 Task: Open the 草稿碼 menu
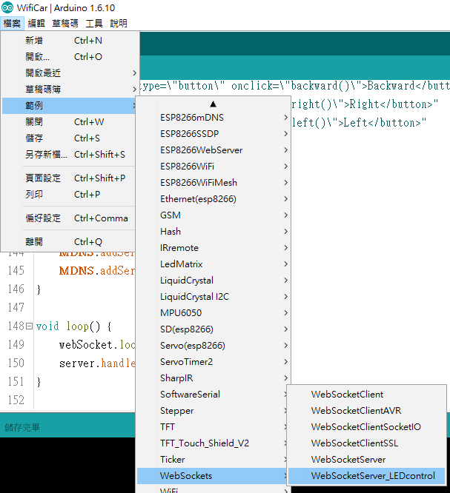(65, 24)
